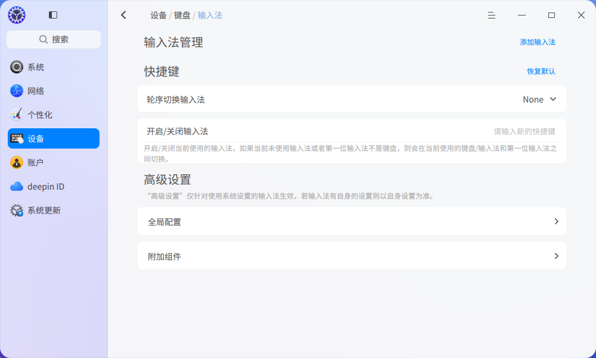Click the 请输入新的快捷键 shortcut field
This screenshot has width=596, height=358.
pos(524,131)
